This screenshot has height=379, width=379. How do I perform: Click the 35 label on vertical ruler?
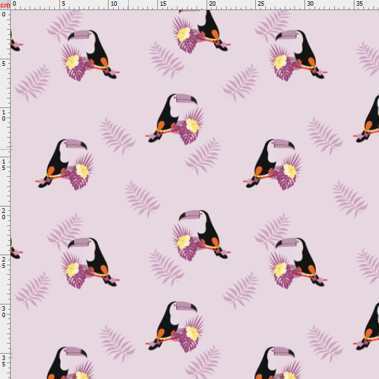[x=4, y=361]
